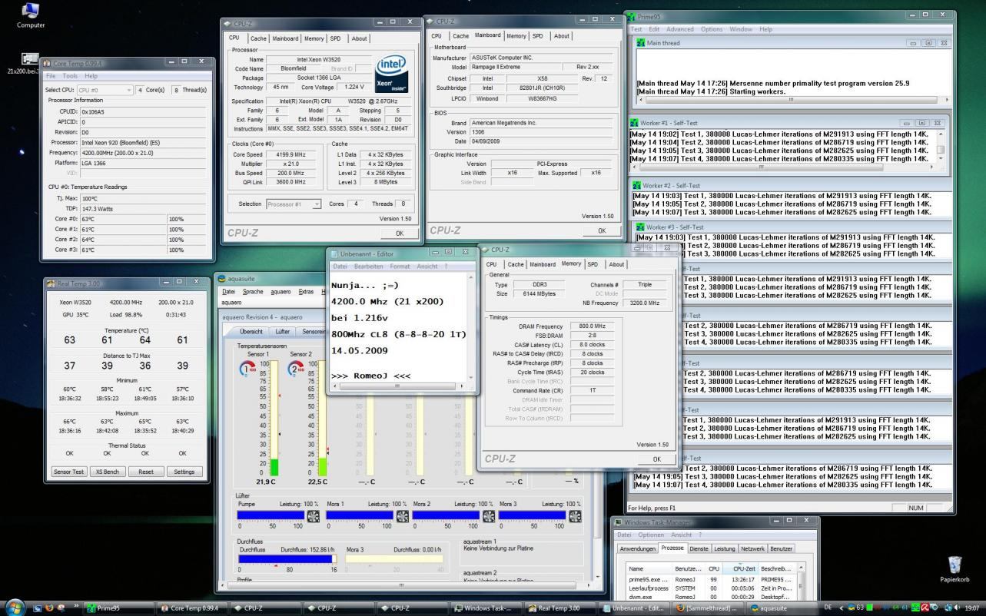
Task: Click the Editor notepad title icon
Action: [334, 253]
